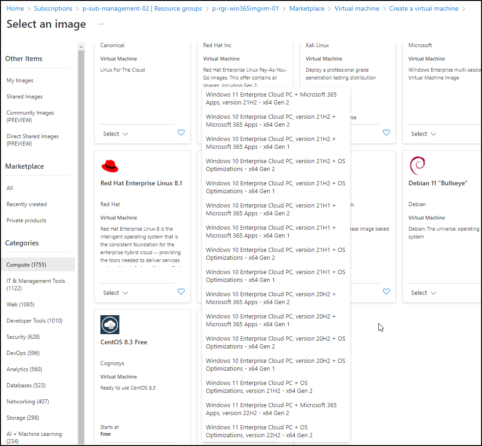Open the ellipsis menu beside Select an image
Viewport: 482px width, 446px height.
[101, 24]
